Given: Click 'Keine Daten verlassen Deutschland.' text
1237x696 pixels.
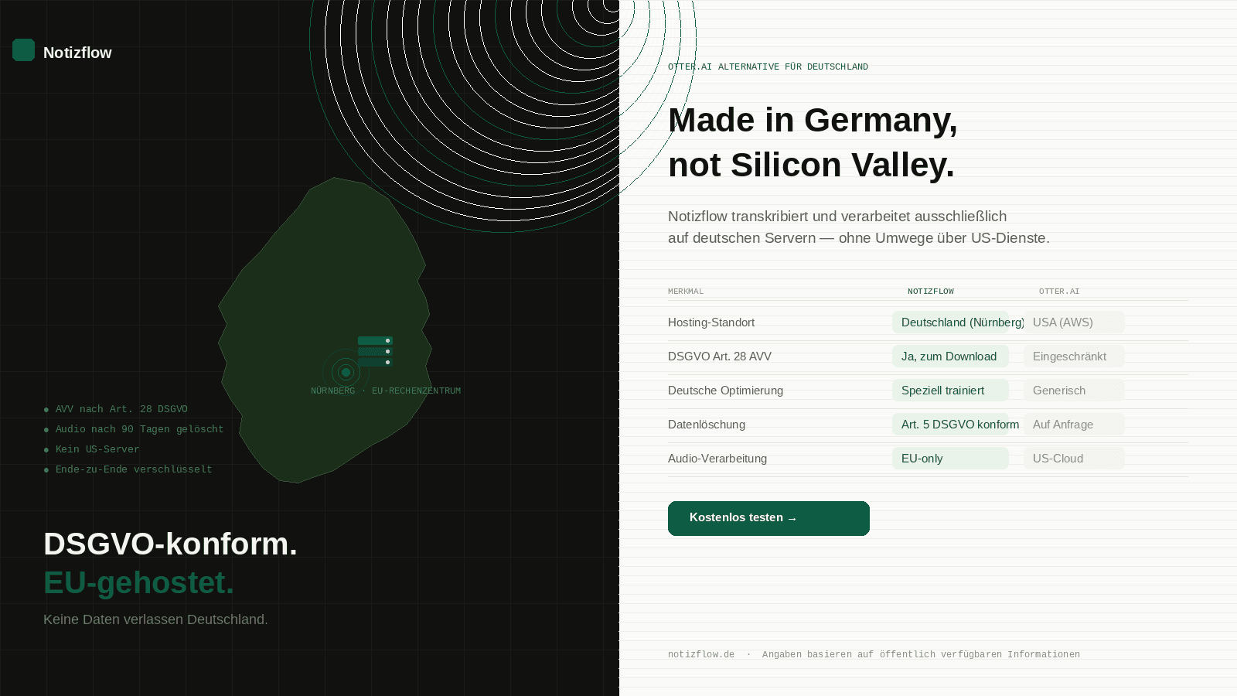Looking at the screenshot, I should [155, 619].
